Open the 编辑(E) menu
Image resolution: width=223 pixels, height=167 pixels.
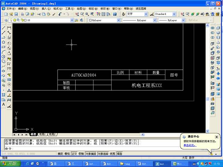pyautogui.click(x=22, y=9)
